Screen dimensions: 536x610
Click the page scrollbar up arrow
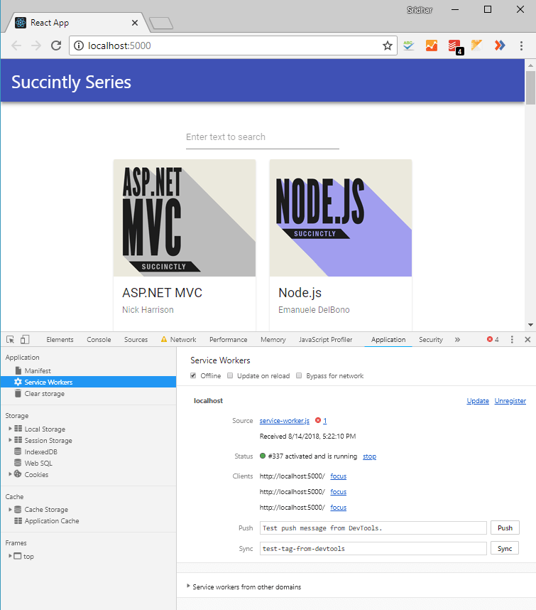(x=530, y=65)
